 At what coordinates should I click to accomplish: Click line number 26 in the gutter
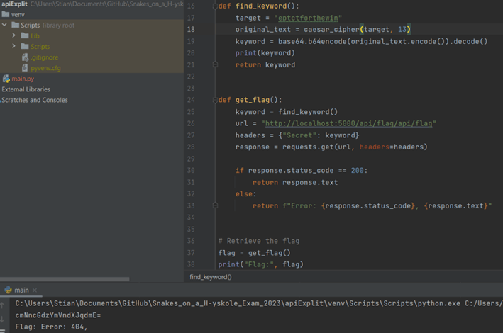191,123
